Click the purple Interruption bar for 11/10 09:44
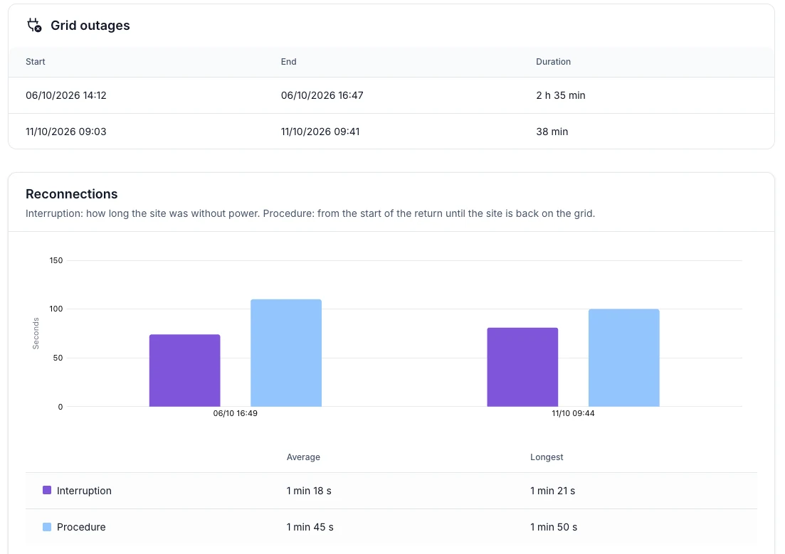The width and height of the screenshot is (785, 554). click(522, 368)
